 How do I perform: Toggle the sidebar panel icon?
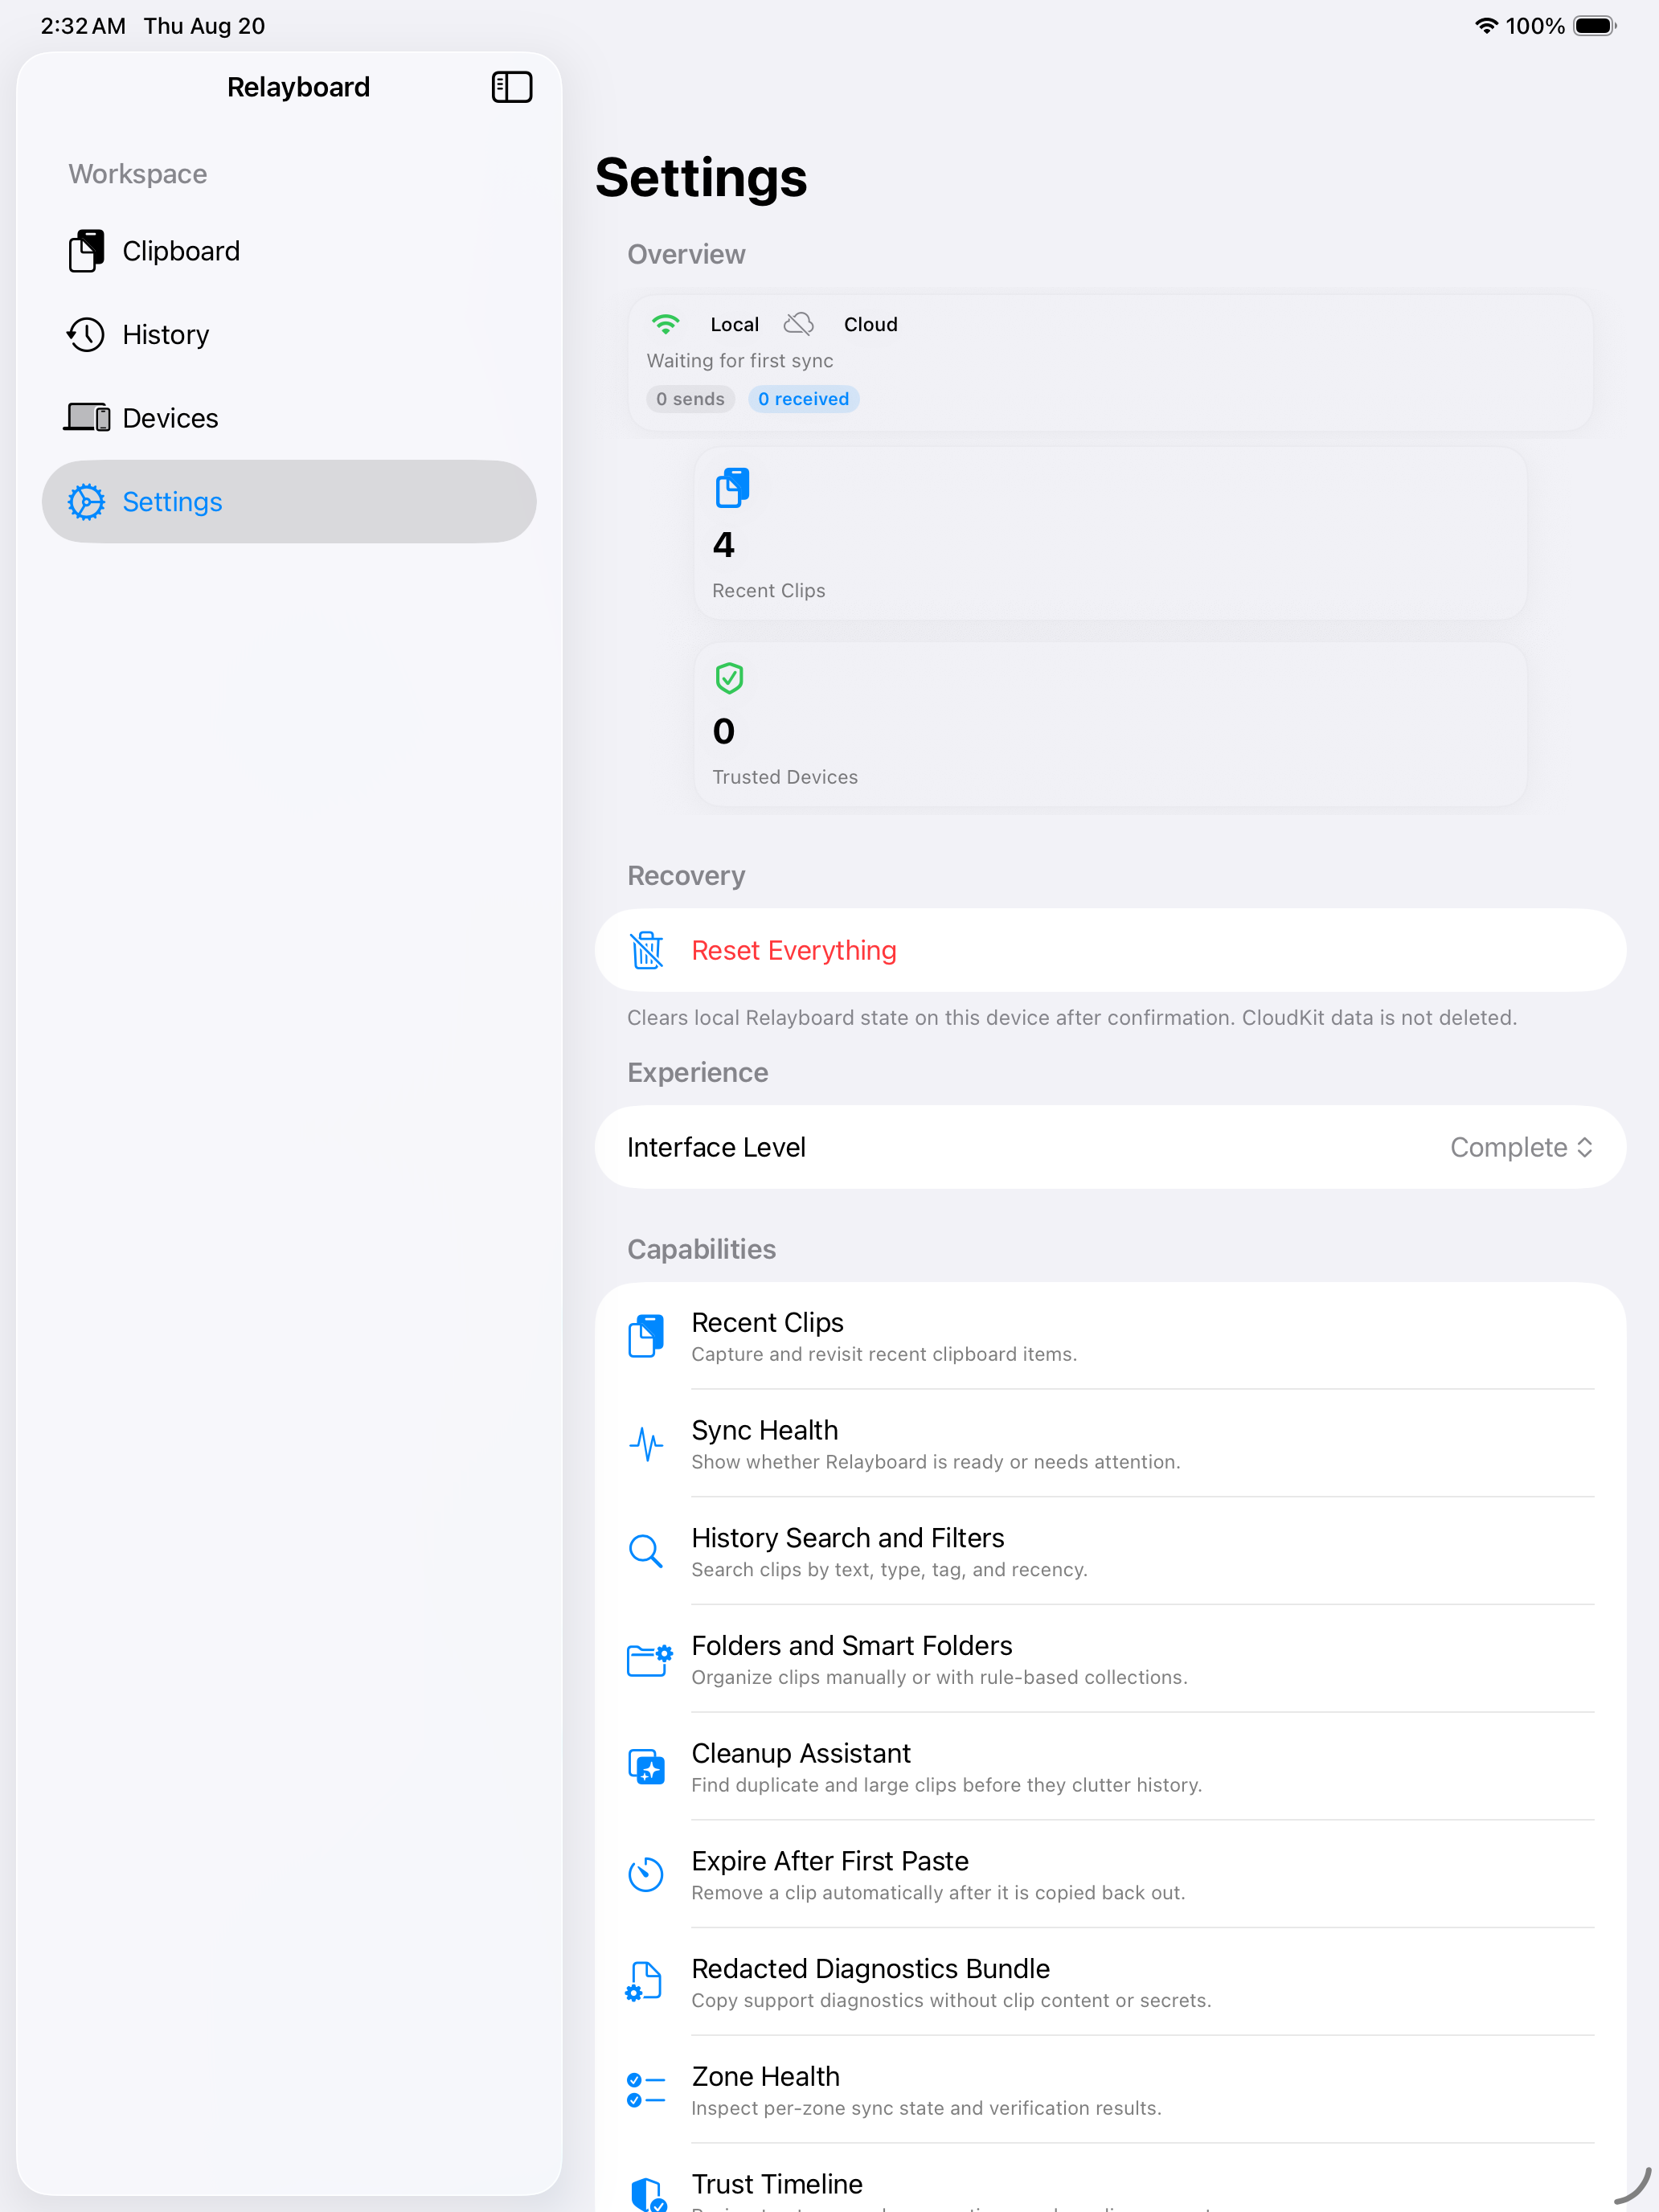(x=511, y=87)
